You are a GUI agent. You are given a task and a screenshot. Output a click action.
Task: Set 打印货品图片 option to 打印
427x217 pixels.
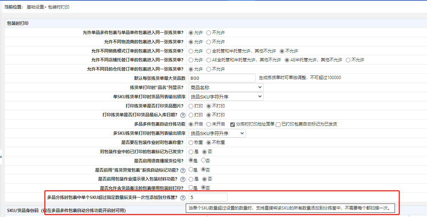(x=191, y=106)
